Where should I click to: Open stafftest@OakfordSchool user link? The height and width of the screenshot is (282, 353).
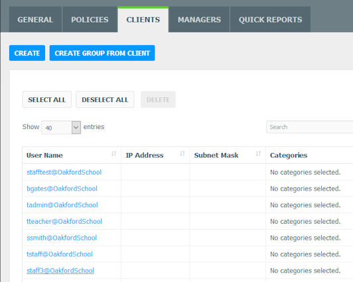click(64, 172)
